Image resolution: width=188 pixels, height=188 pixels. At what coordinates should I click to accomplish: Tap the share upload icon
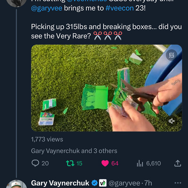pyautogui.click(x=178, y=163)
